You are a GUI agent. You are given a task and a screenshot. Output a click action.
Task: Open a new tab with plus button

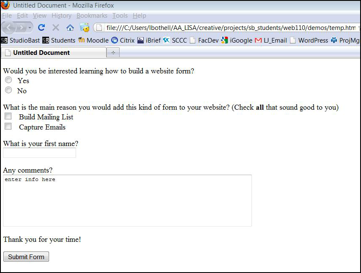coord(113,53)
